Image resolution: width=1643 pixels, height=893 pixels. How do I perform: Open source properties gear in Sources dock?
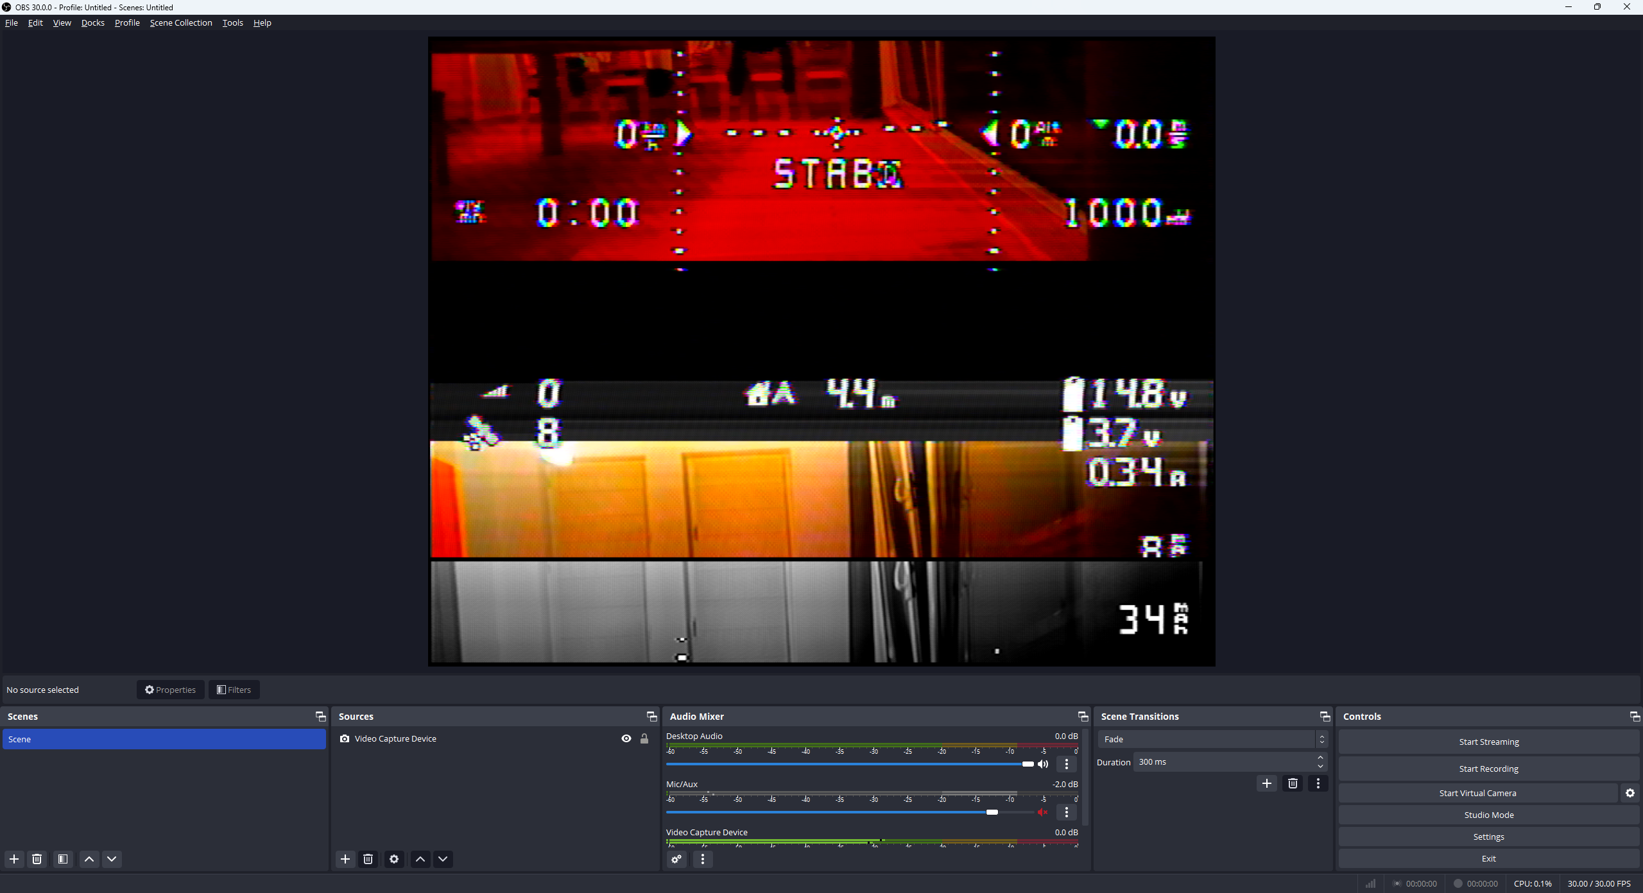(x=394, y=859)
